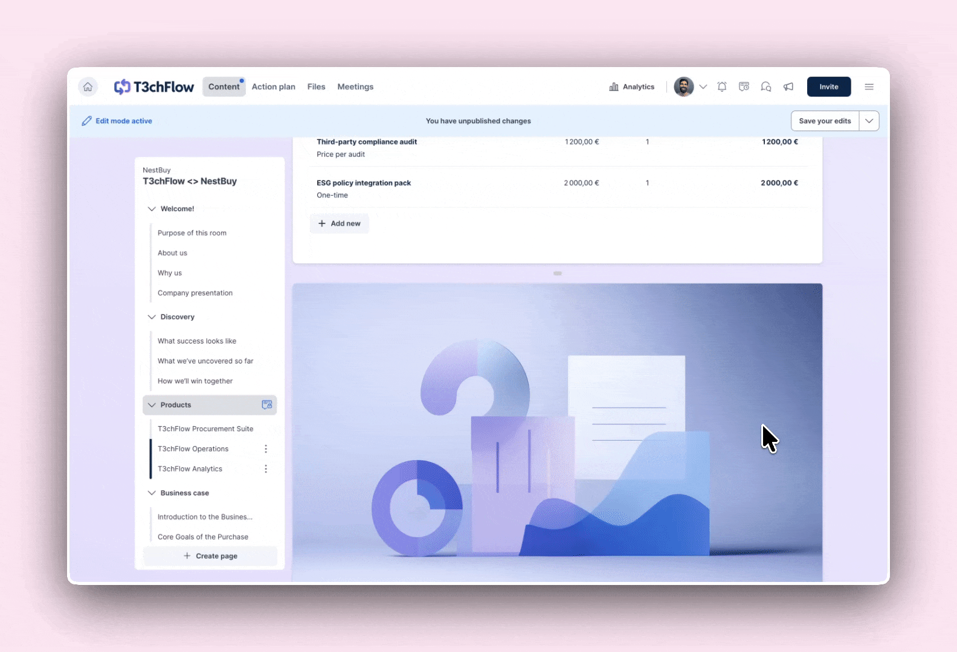Expand the Save your edits dropdown arrow

point(869,121)
